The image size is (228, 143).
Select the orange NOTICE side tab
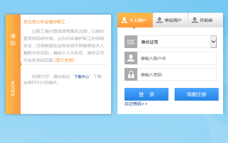[x=13, y=89]
